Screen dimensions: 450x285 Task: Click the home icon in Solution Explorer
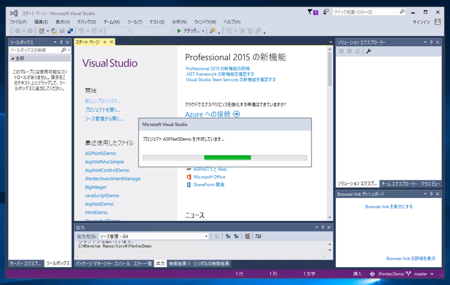(358, 51)
